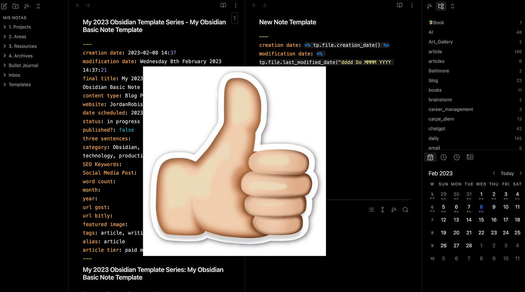The width and height of the screenshot is (525, 292).
Task: Create a new note with the pencil icon
Action: point(4,6)
